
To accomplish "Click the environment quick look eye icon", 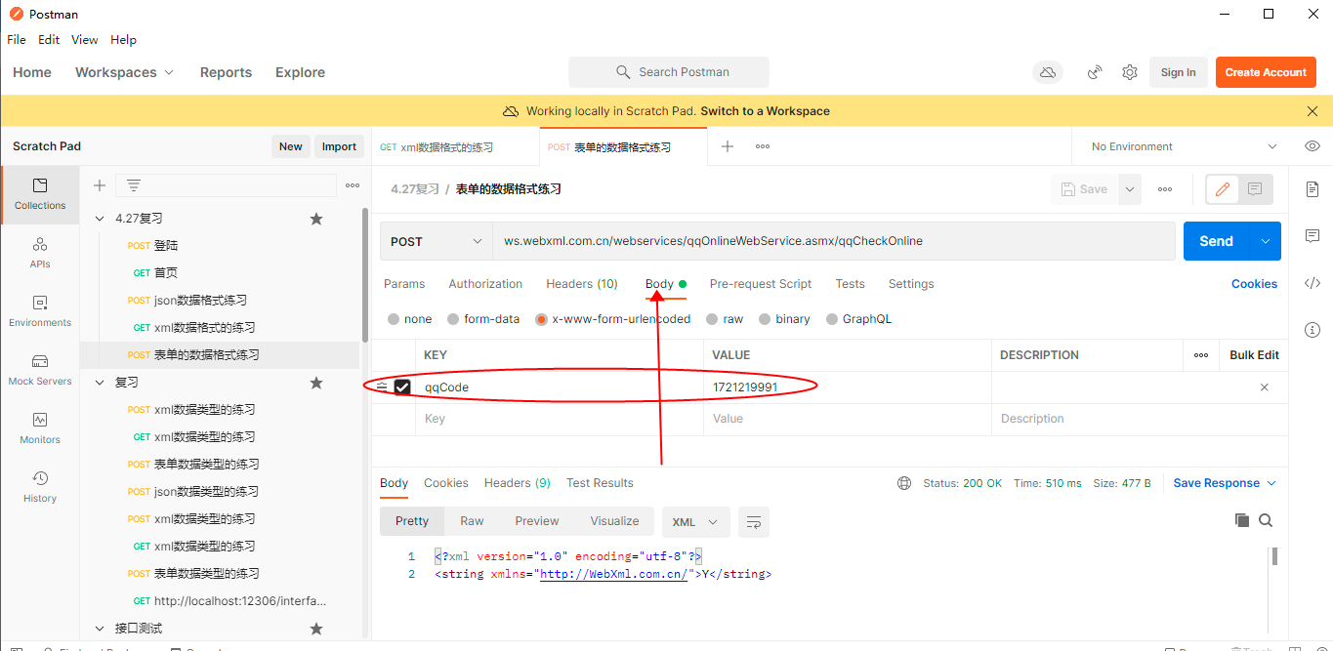I will pyautogui.click(x=1312, y=146).
